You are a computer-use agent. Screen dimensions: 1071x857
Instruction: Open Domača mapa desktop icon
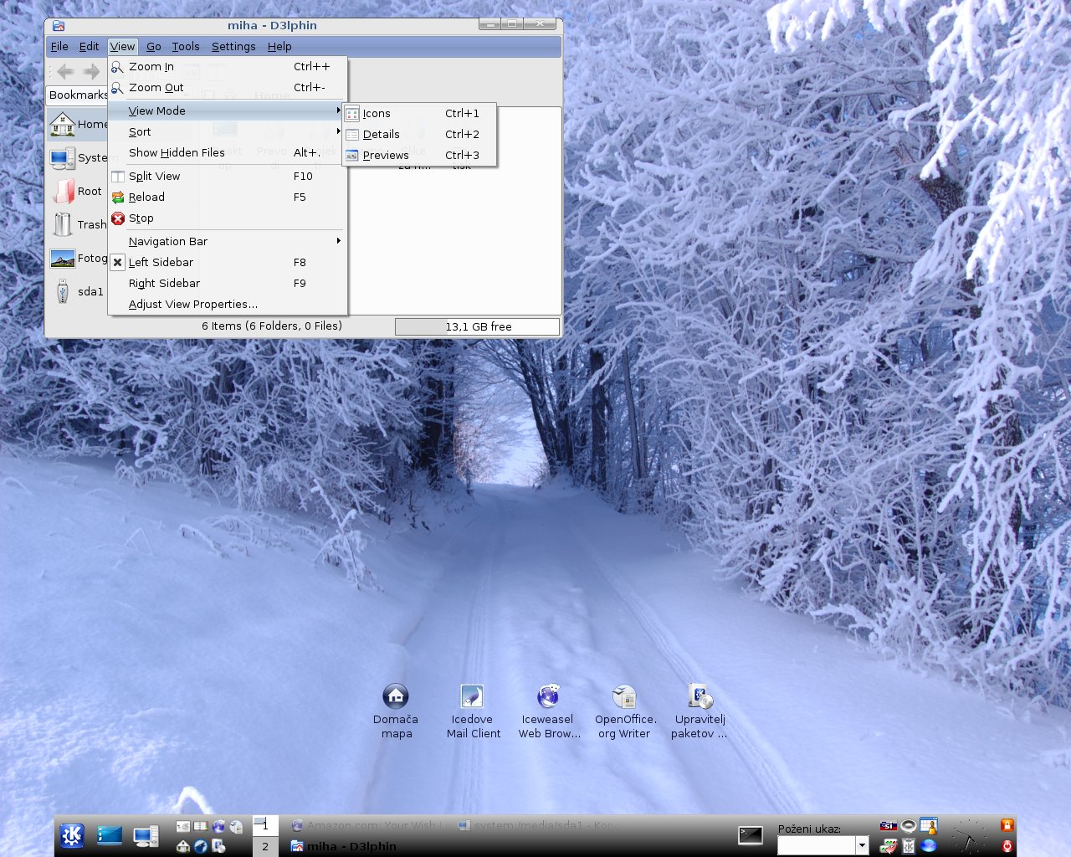tap(396, 711)
